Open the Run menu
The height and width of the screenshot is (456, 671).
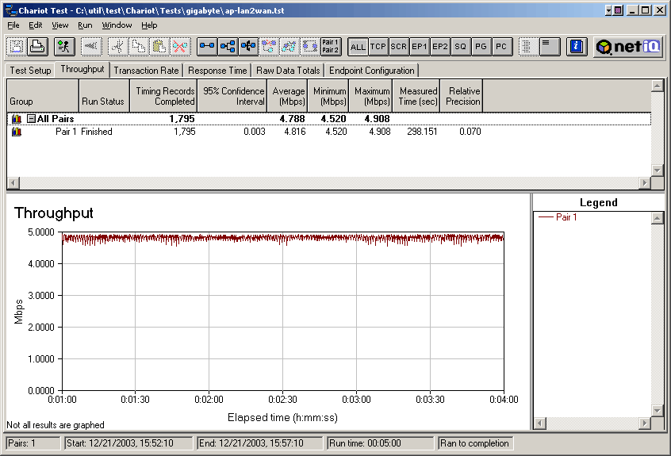click(x=85, y=25)
